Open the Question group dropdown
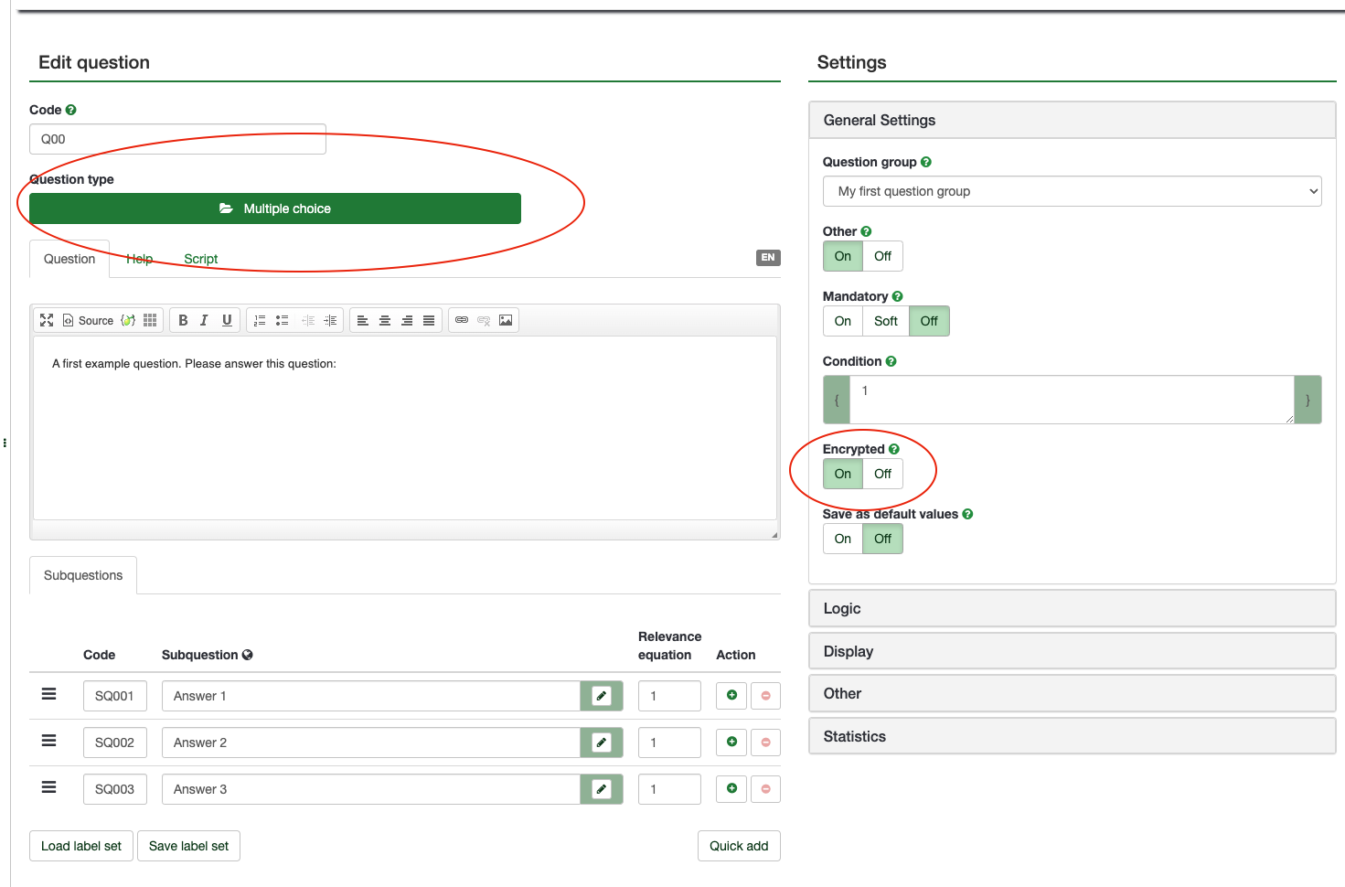Image resolution: width=1345 pixels, height=887 pixels. tap(1072, 191)
